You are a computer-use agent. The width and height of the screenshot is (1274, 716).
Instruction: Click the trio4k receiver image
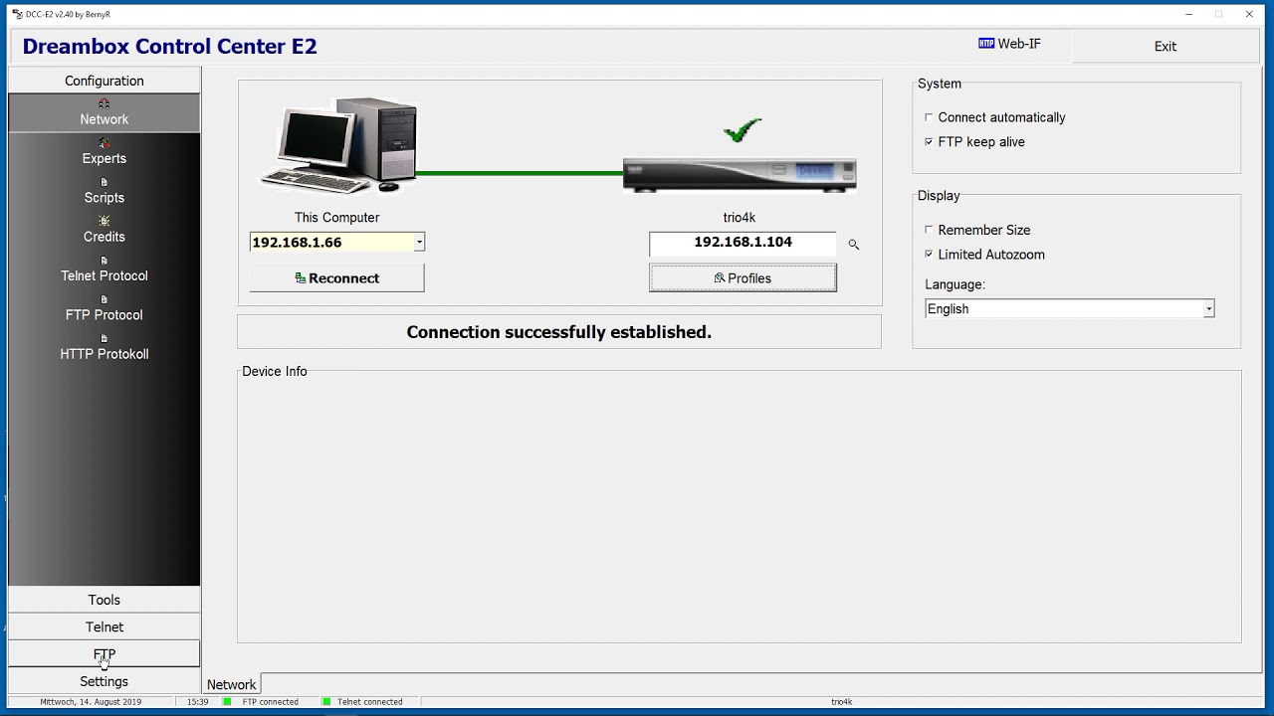(740, 174)
